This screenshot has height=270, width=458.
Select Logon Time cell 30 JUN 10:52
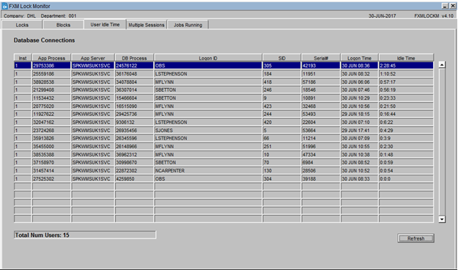pos(359,170)
